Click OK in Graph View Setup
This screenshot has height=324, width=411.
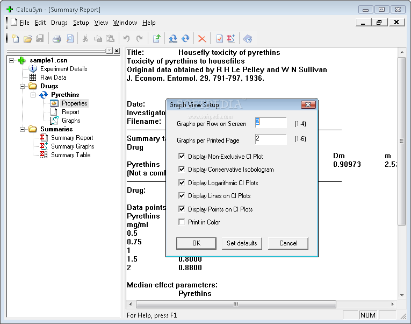pyautogui.click(x=196, y=243)
